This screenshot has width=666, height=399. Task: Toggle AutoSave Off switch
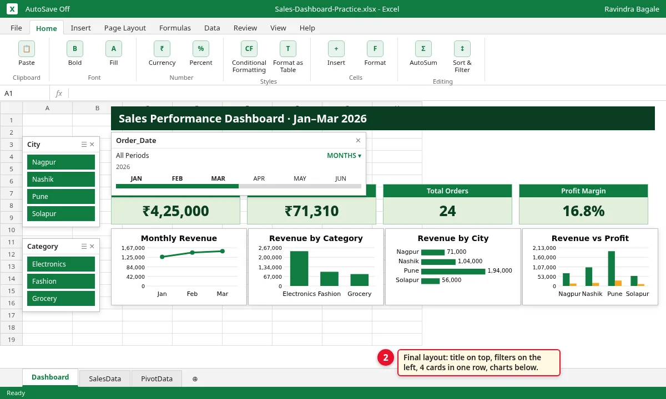(48, 9)
